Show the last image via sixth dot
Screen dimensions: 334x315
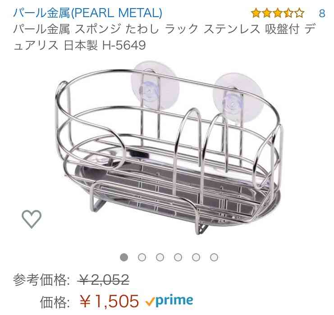[x=214, y=257]
